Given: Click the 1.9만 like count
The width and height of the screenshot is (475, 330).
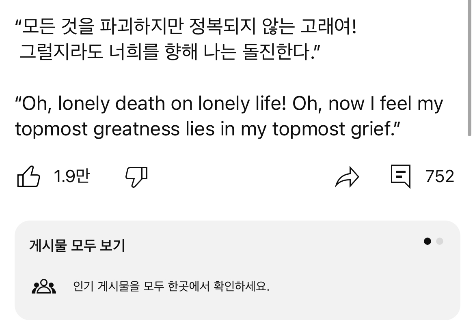Looking at the screenshot, I should 71,177.
